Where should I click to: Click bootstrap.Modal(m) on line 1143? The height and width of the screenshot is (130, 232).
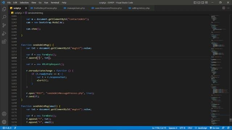pyautogui.click(x=51, y=22)
